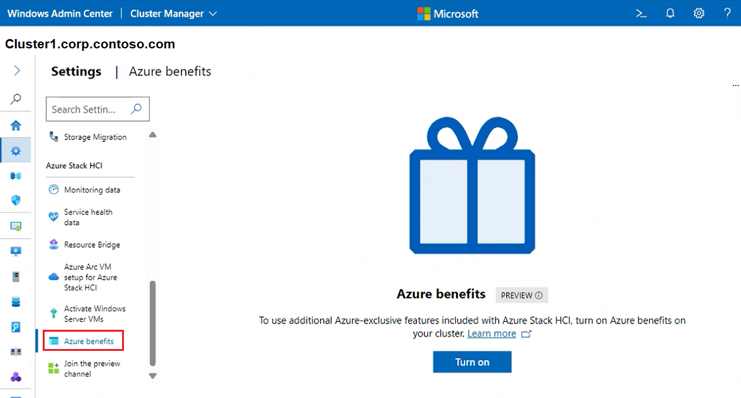Expand the left navigation pane with the chevron
Screen dimensions: 741x398
pyautogui.click(x=16, y=69)
